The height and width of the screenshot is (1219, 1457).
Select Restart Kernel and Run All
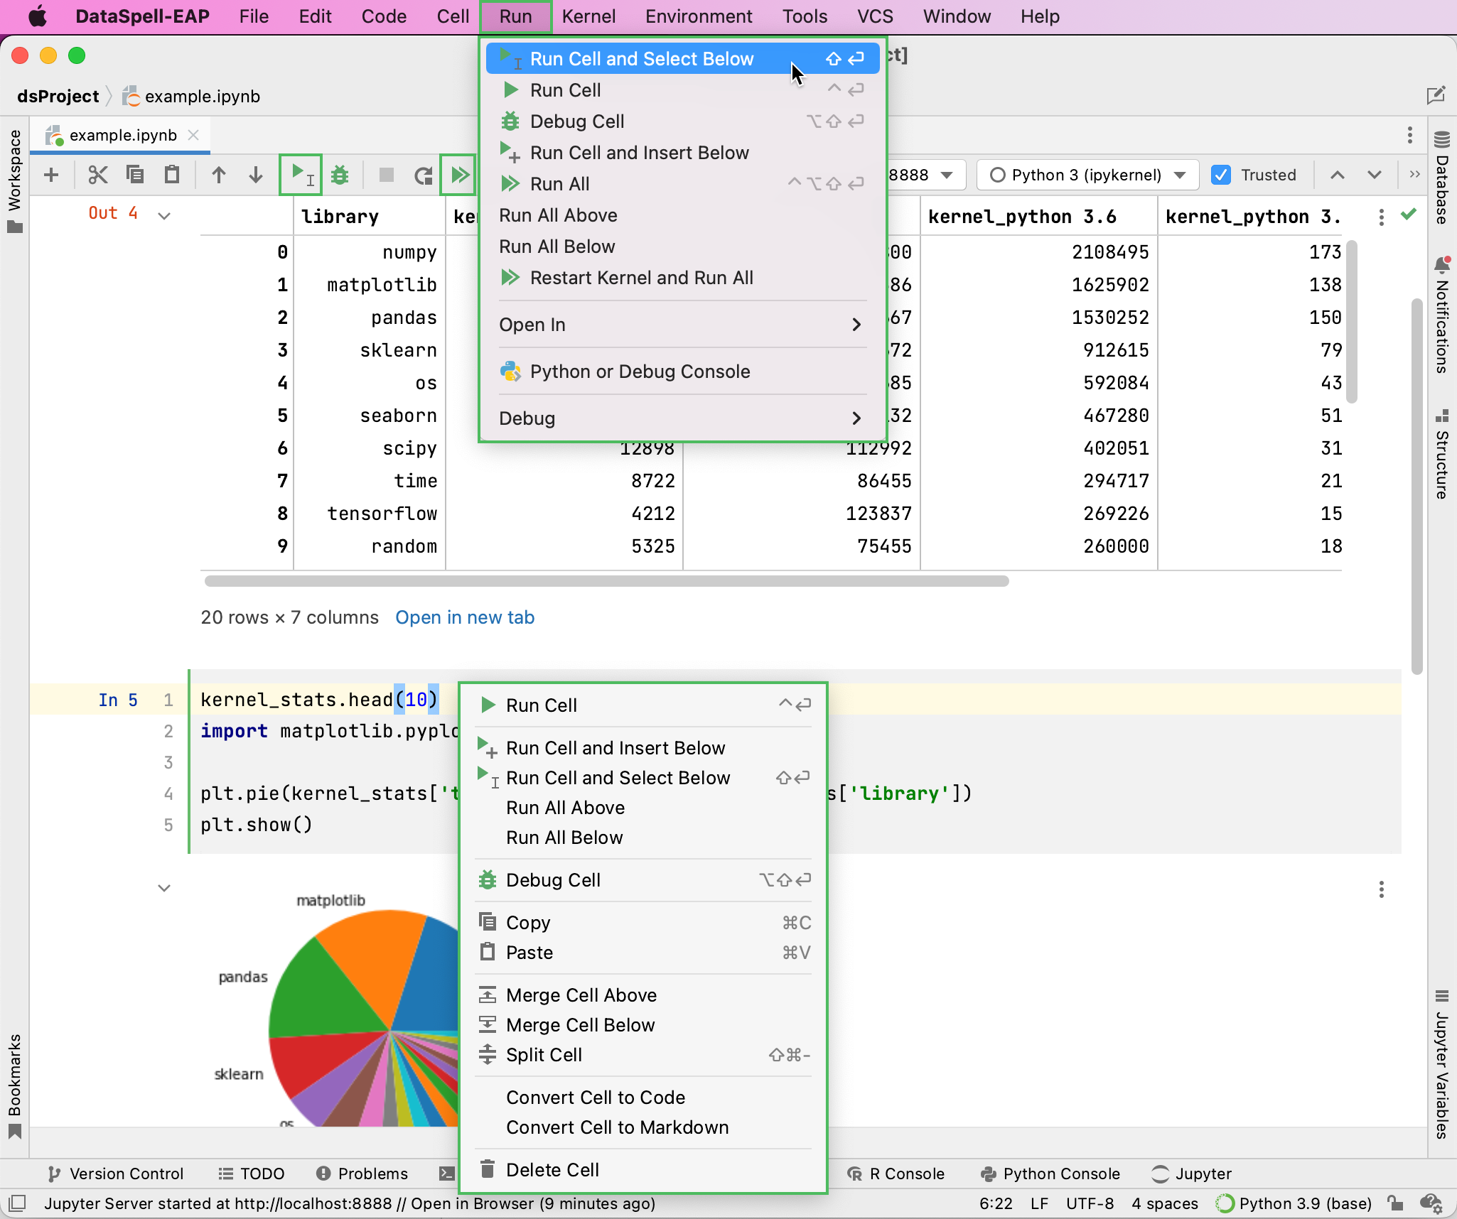coord(643,277)
